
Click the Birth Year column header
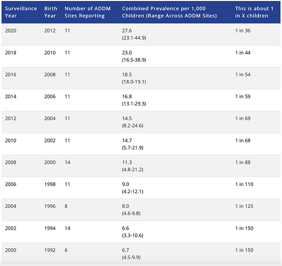click(51, 12)
